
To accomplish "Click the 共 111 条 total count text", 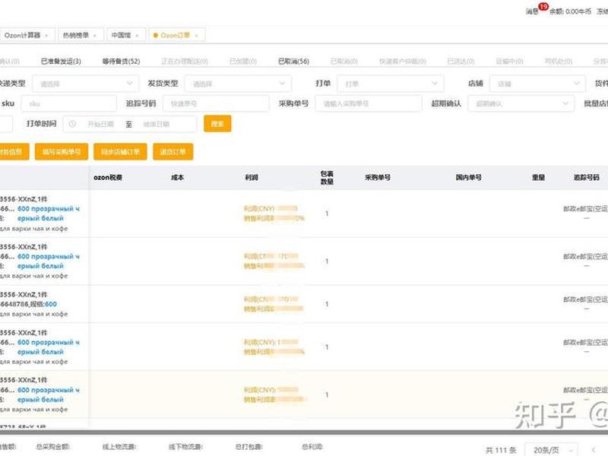I will [501, 450].
